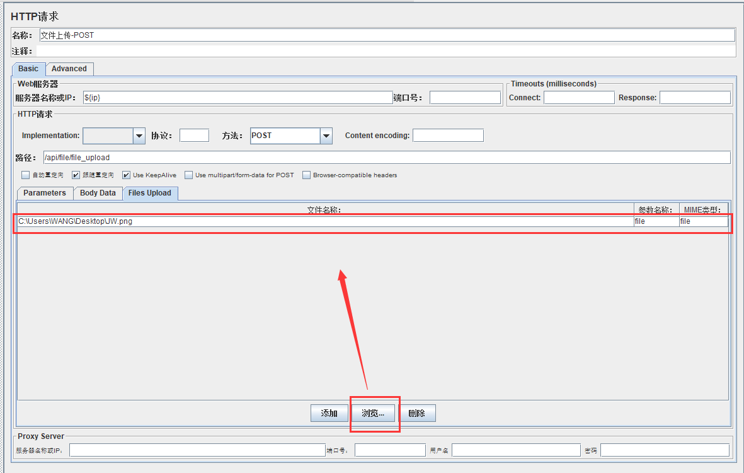Switch to the Body Data tab

coord(98,193)
